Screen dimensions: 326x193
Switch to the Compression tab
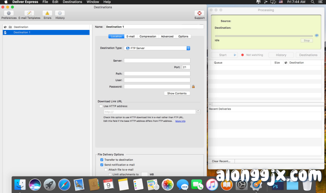148,36
